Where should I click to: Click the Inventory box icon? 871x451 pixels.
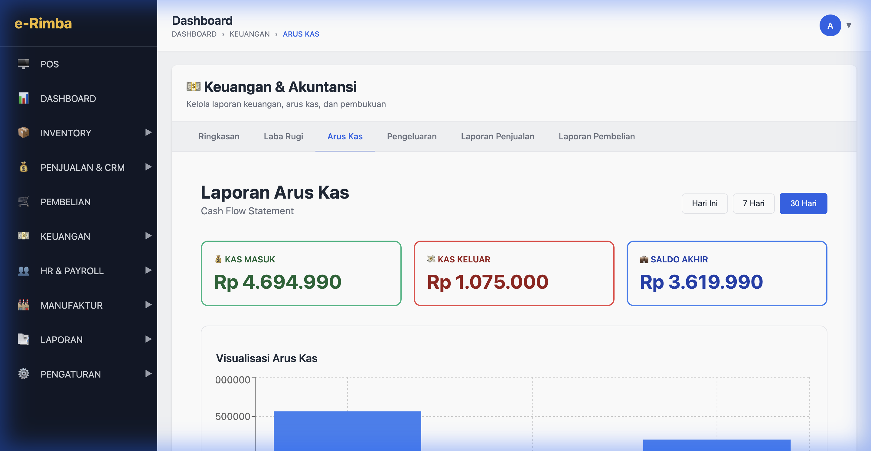[x=23, y=133]
